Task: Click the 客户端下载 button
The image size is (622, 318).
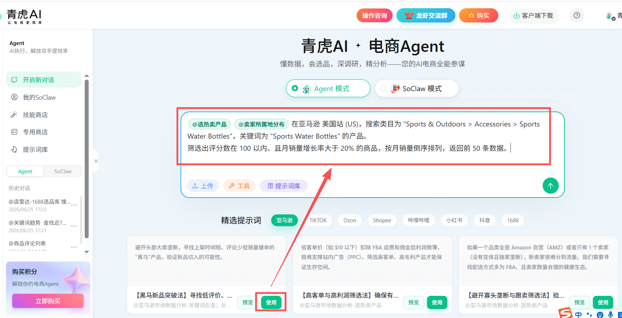Action: [x=534, y=15]
